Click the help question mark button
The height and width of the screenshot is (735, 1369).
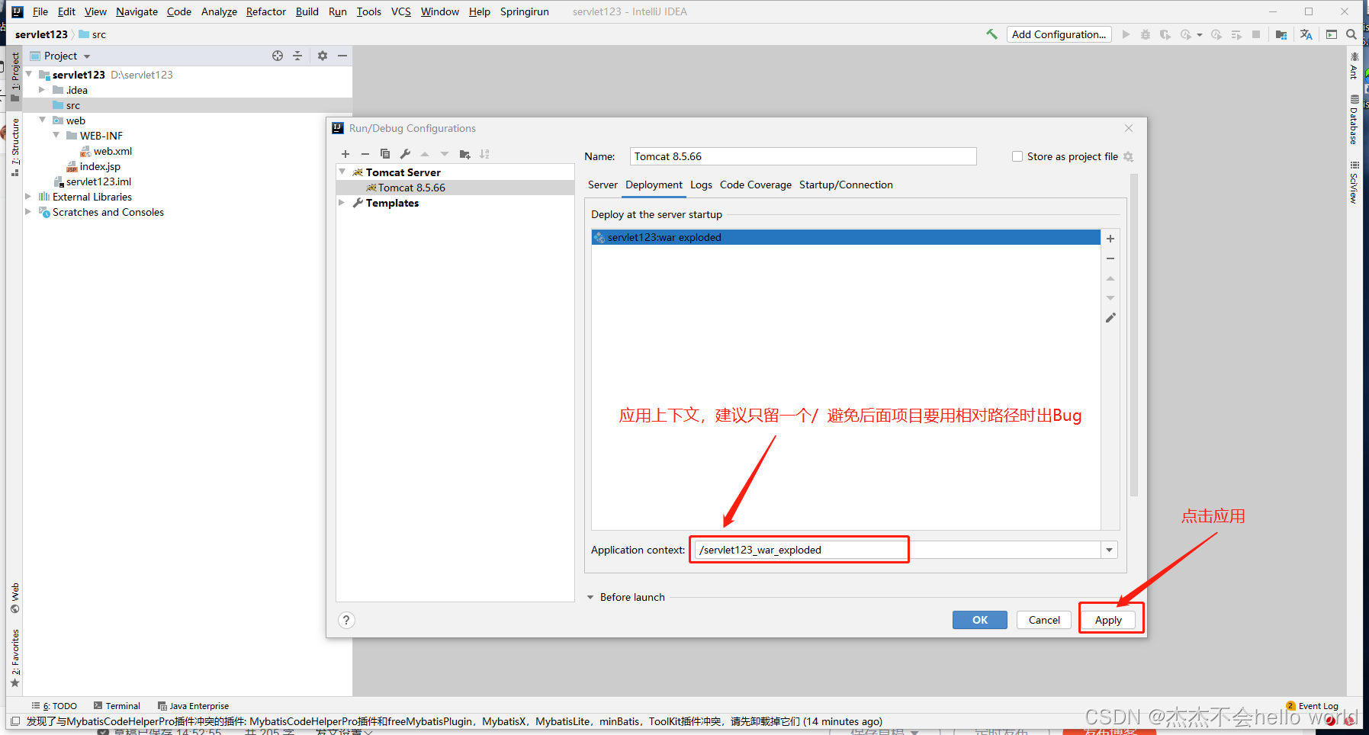click(x=346, y=620)
